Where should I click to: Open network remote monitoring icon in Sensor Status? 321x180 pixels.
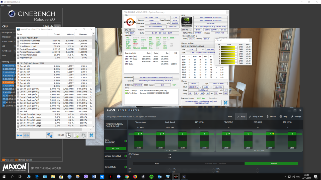(x=50, y=135)
